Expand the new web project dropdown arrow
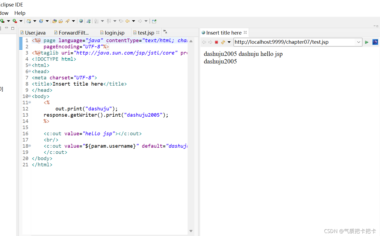 35,21
